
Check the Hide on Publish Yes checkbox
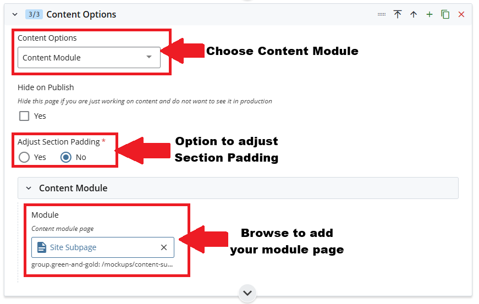click(24, 116)
